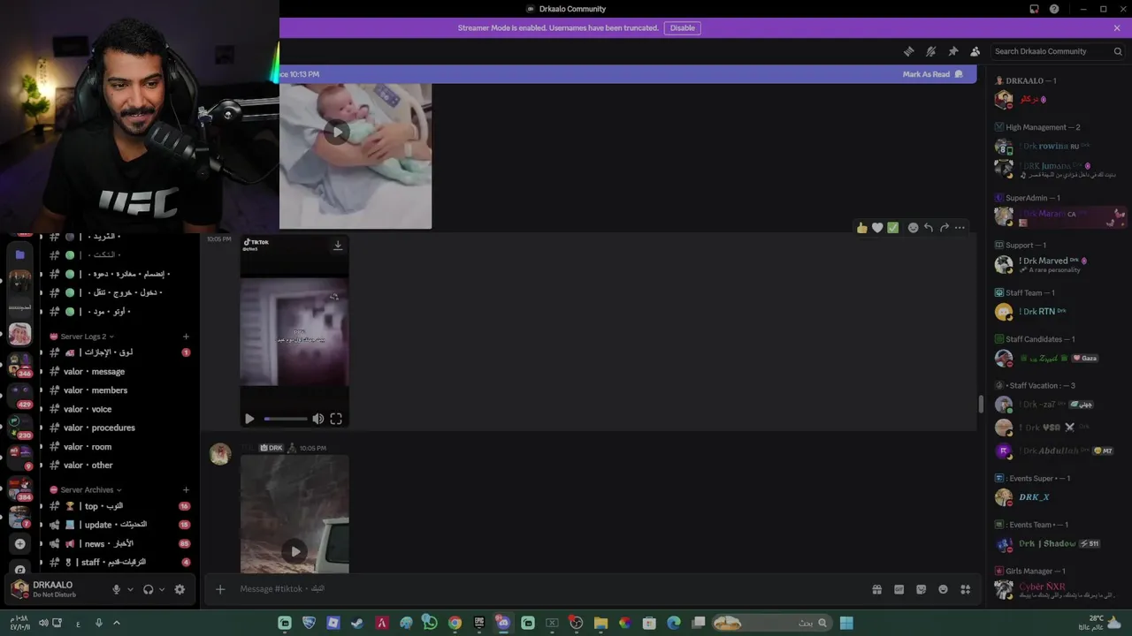
Task: Open the emoji picker in message bar
Action: coord(943,589)
